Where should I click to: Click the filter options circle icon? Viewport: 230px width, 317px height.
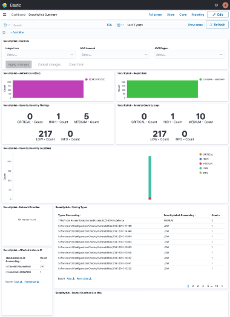[x=4, y=32]
